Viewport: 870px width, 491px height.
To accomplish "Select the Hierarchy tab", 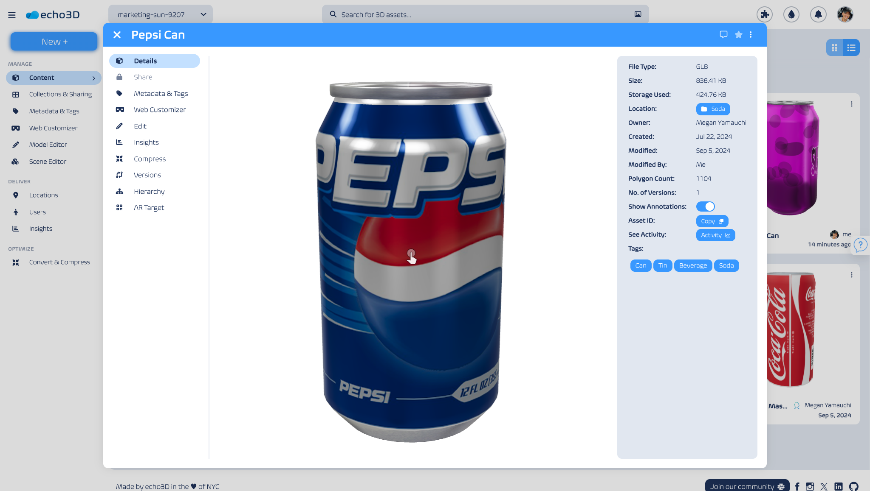I will pos(155,191).
